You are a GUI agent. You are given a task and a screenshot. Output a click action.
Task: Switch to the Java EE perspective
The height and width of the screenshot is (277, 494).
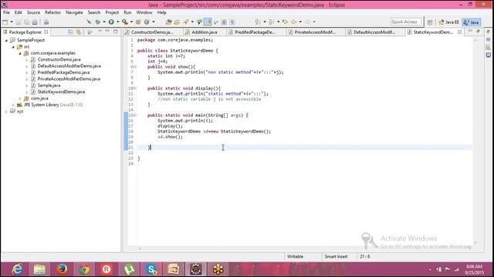point(449,22)
